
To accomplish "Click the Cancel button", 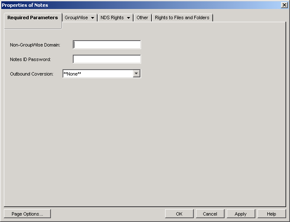I will pos(210,214).
